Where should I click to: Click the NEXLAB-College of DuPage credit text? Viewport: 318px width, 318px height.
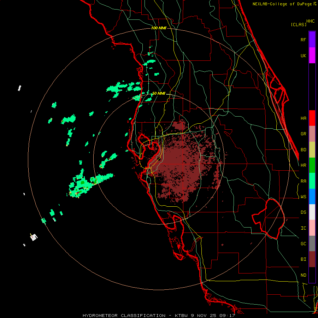pyautogui.click(x=282, y=4)
